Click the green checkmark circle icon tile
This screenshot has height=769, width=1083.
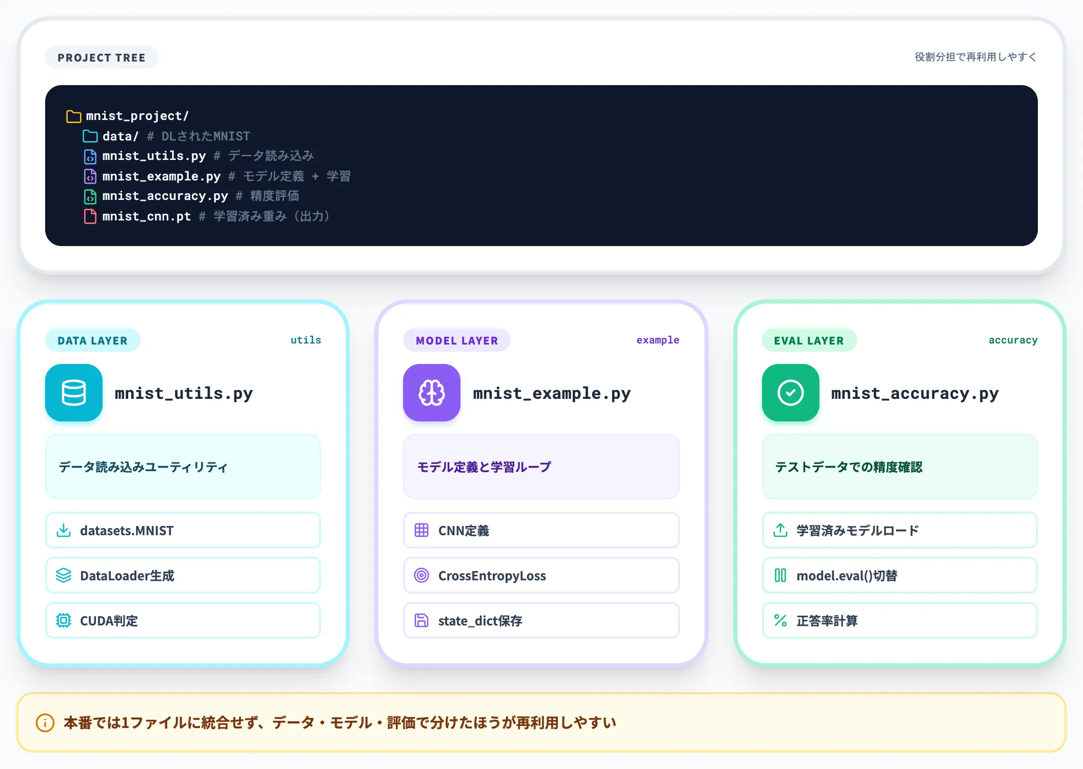point(791,393)
